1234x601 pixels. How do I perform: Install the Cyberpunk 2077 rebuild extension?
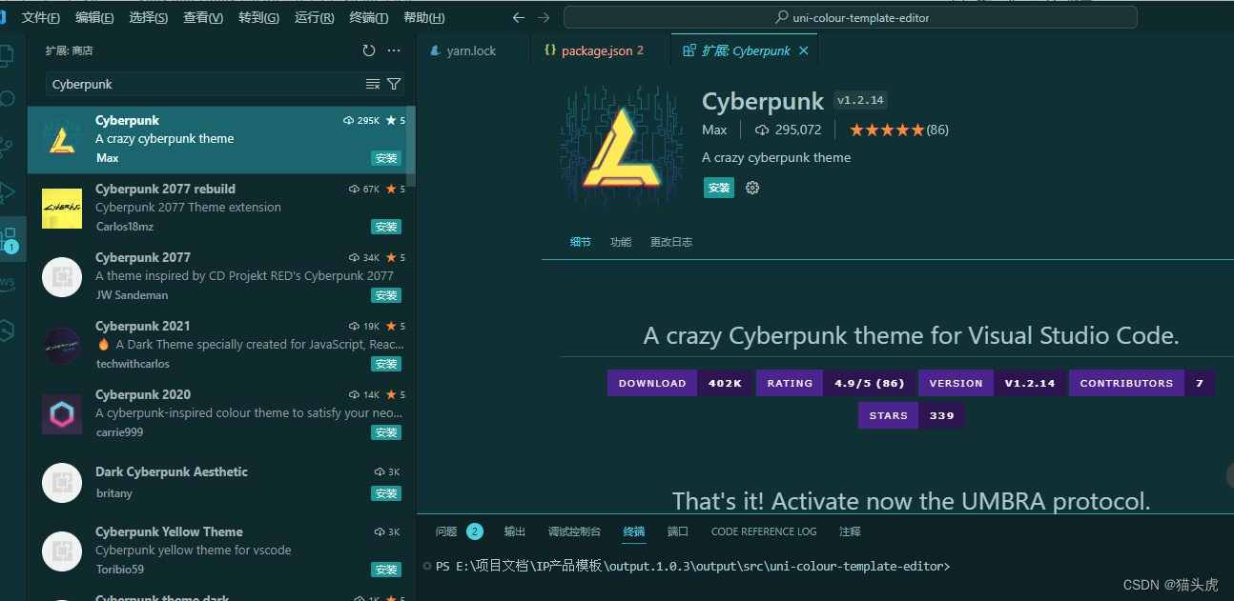tap(386, 227)
